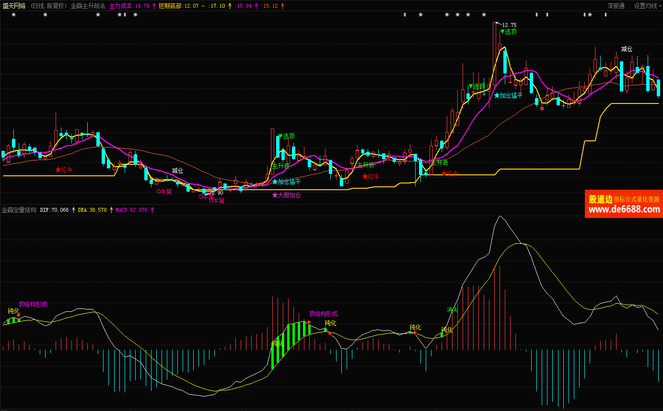The width and height of the screenshot is (663, 411).
Task: Click 短期底部:12.07 value
Action: tap(178, 6)
